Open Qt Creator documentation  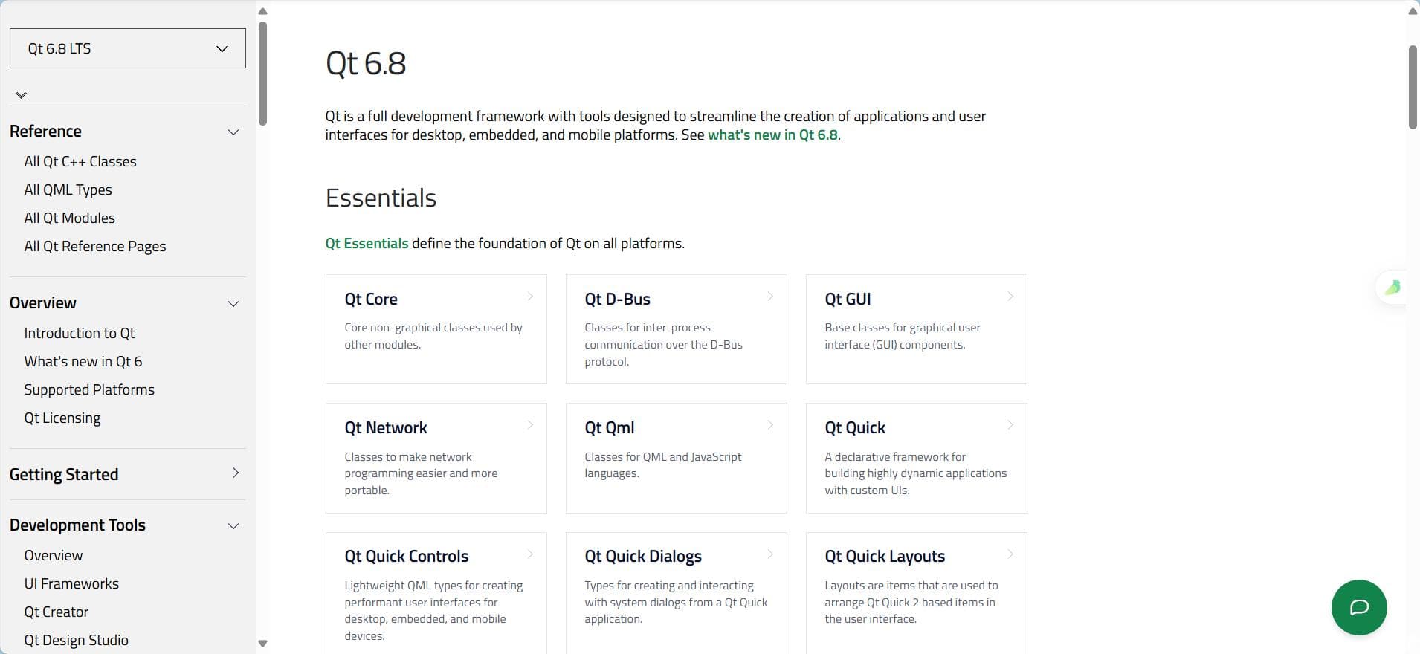pos(57,612)
